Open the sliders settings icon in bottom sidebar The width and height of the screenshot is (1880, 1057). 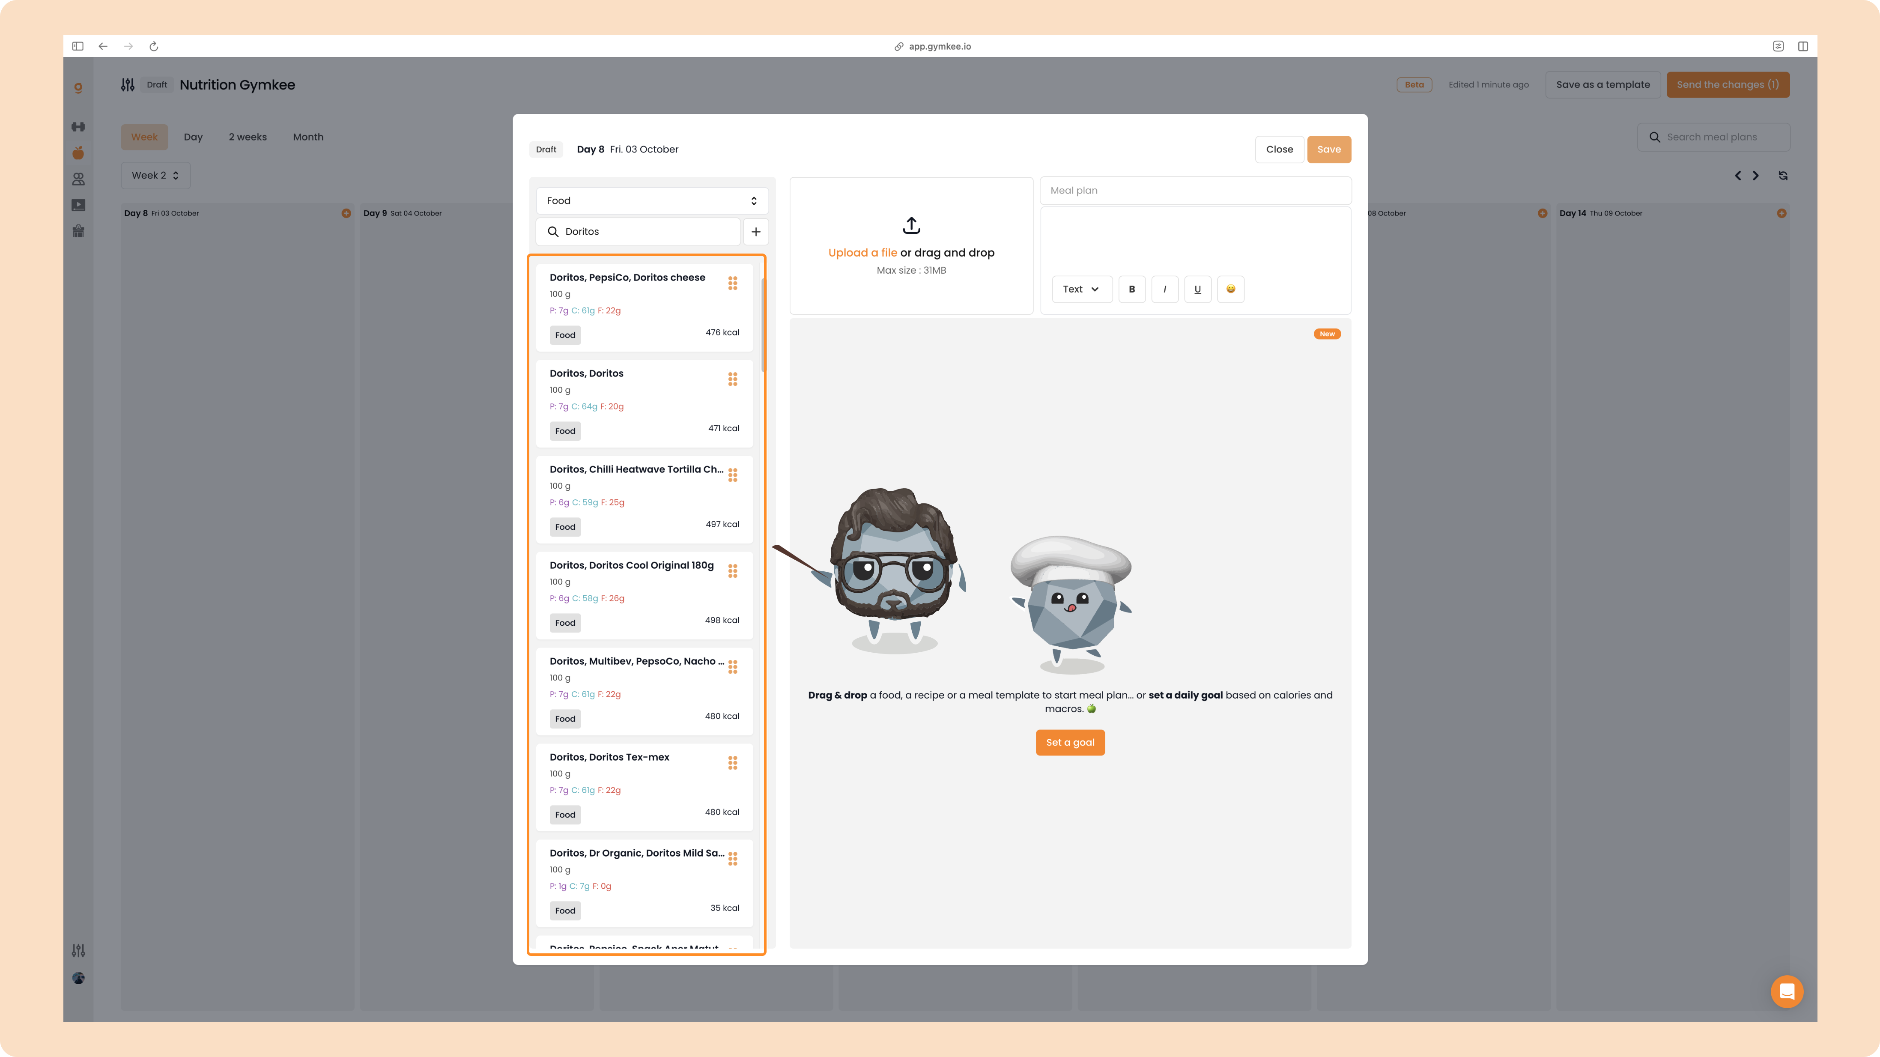(x=78, y=950)
